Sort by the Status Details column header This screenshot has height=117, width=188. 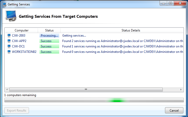[131, 30]
